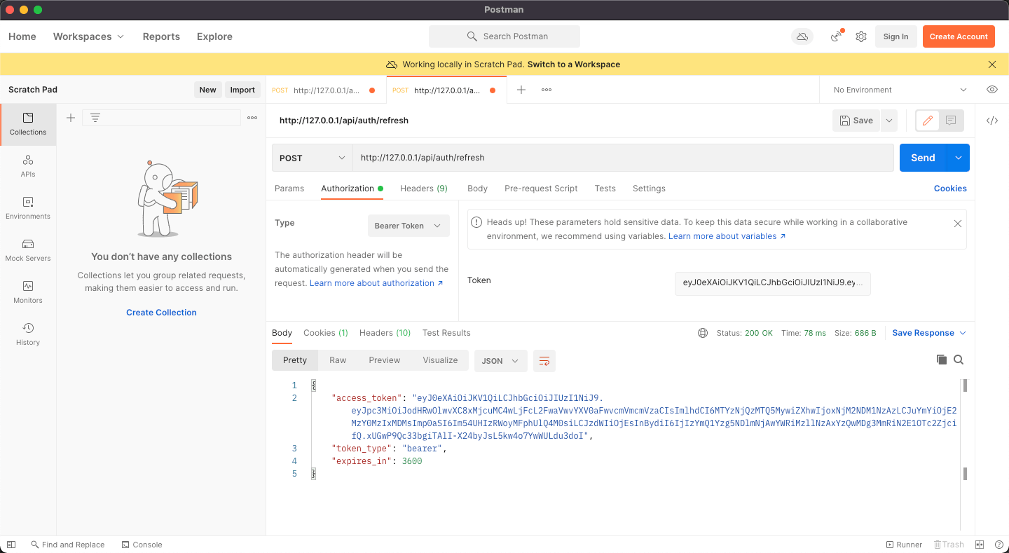This screenshot has height=553, width=1009.
Task: Open the Console from the status bar
Action: coord(142,545)
